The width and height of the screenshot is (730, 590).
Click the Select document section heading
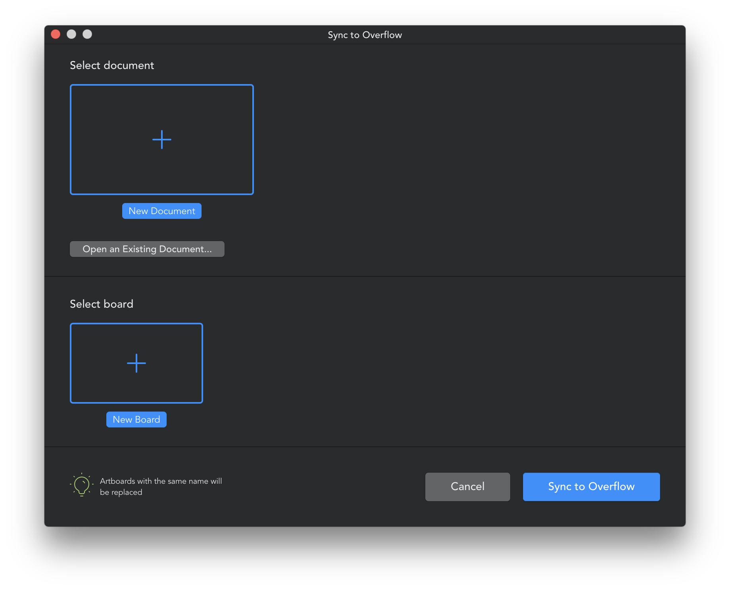click(112, 65)
